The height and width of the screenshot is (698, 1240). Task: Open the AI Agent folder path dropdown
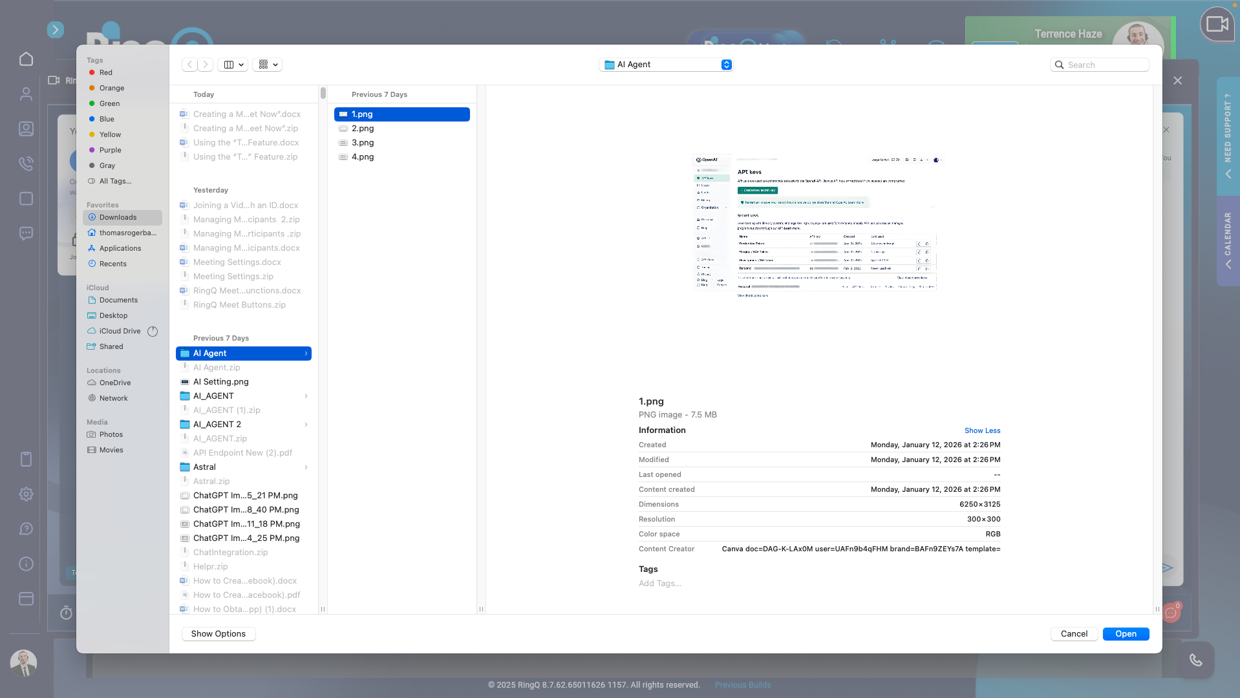click(x=666, y=64)
